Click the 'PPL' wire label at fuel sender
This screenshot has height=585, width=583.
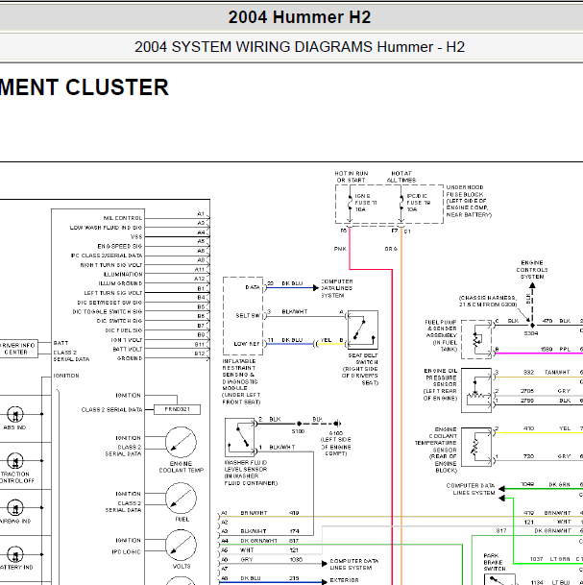tap(565, 350)
